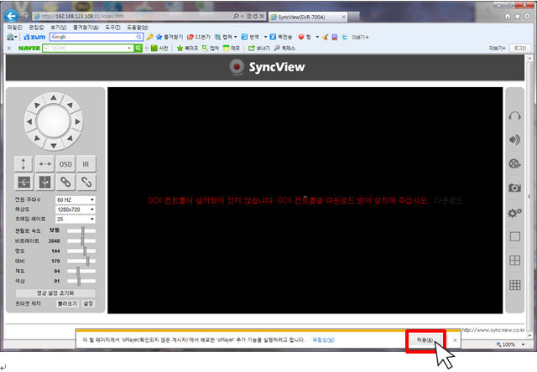Start horizontal patrol with the left-right arrow icon
The height and width of the screenshot is (372, 537).
click(x=44, y=164)
